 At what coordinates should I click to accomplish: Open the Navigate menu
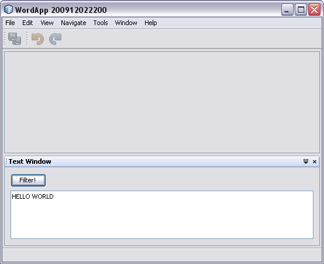(73, 23)
